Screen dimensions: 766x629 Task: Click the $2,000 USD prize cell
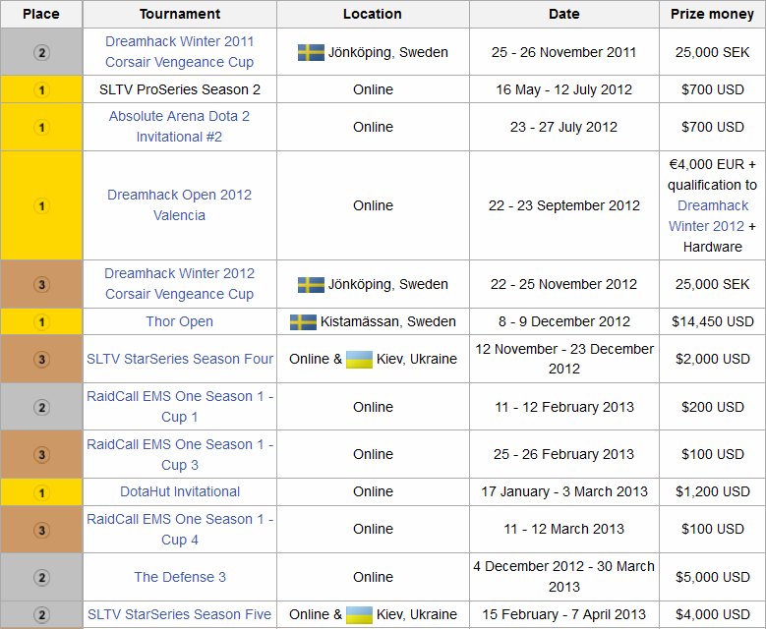[x=713, y=359]
